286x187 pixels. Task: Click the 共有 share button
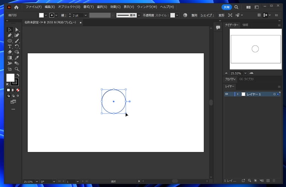227,7
